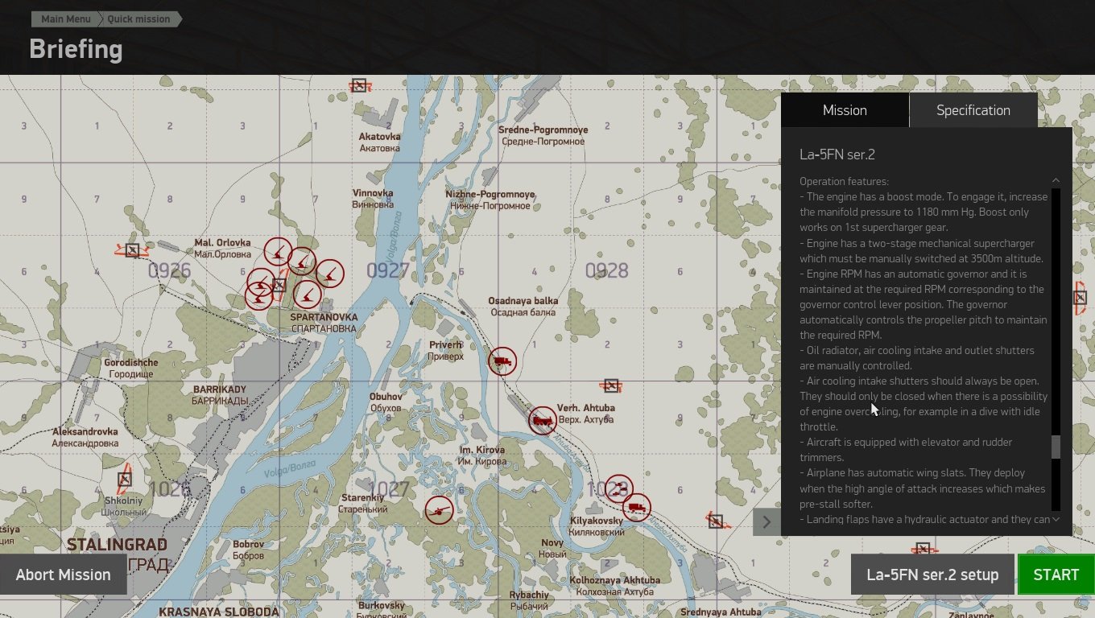Collapse the side panel with the arrow button

766,521
